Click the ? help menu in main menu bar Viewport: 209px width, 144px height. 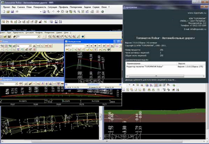pyautogui.click(x=109, y=7)
